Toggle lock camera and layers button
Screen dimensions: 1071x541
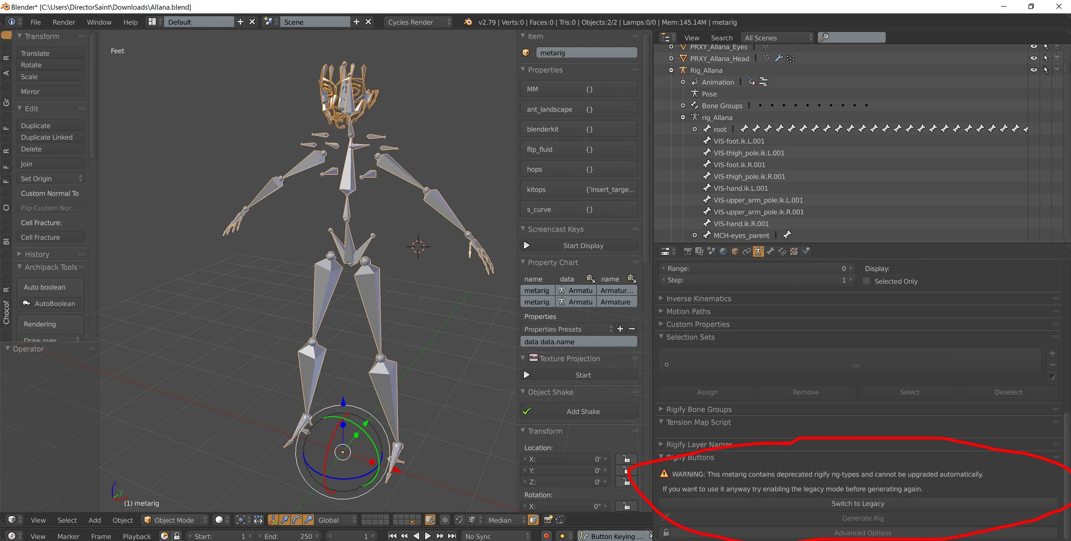tap(430, 520)
